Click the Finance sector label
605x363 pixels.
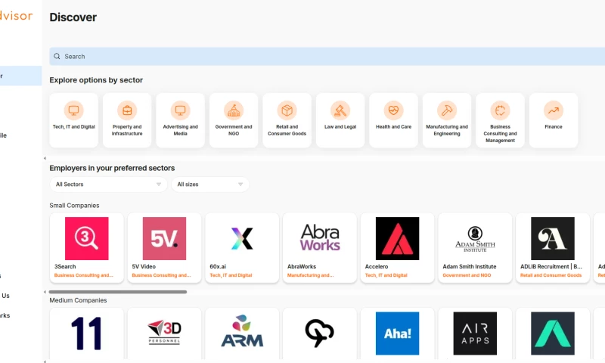554,127
